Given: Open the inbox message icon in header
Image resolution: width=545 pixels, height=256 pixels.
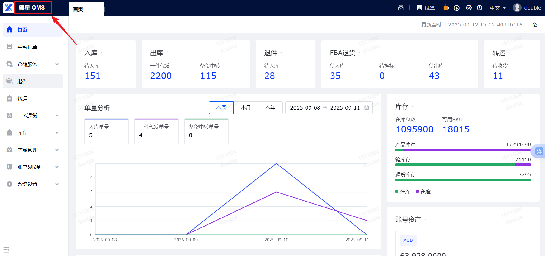Looking at the screenshot, I should pos(401,8).
